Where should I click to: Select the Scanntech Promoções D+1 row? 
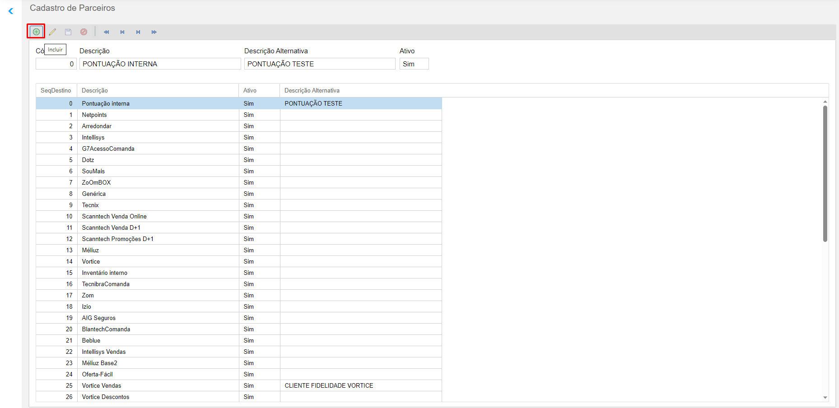[x=239, y=239]
